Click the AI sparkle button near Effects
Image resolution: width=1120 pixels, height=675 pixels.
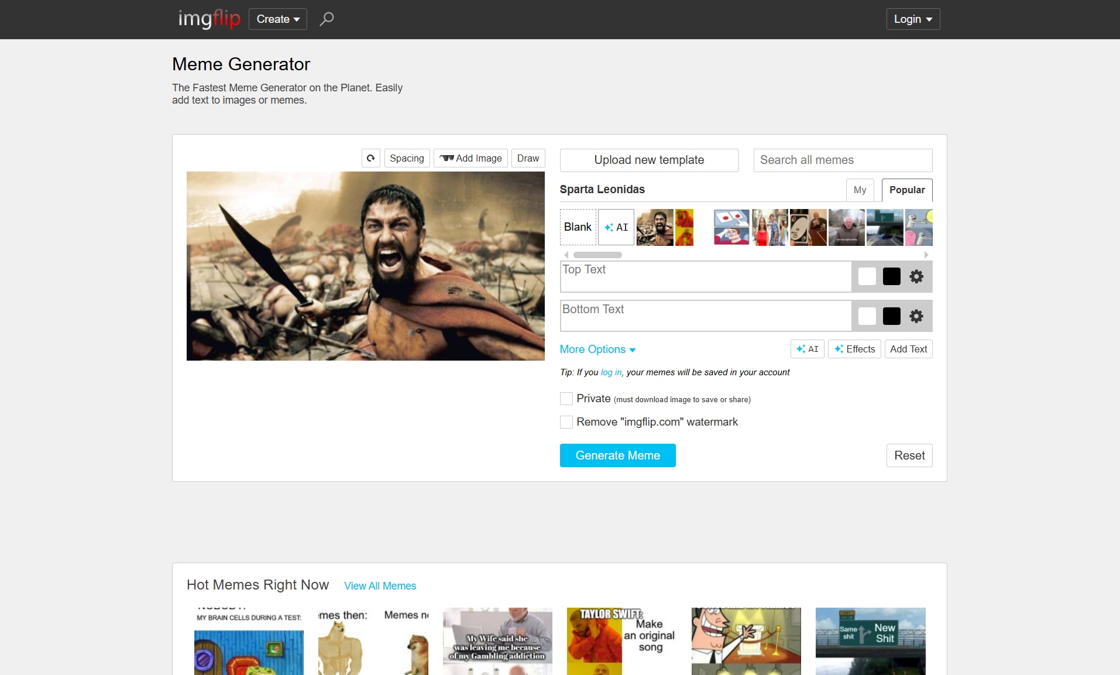(808, 349)
